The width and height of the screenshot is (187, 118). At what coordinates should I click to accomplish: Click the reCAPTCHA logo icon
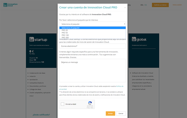[x=90, y=103]
